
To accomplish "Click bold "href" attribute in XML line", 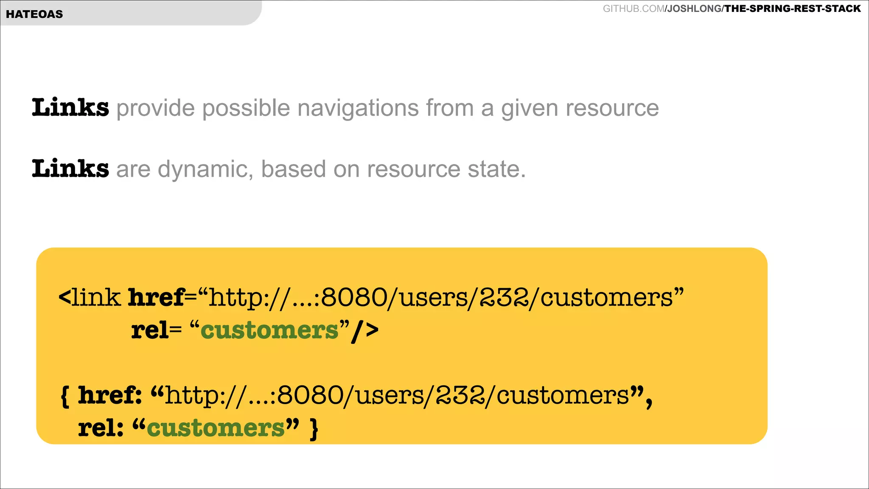I will [x=156, y=297].
